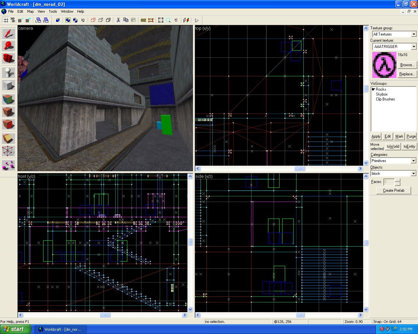The image size is (418, 334).
Task: Click the Load Window State icon
Action: pyautogui.click(x=38, y=20)
